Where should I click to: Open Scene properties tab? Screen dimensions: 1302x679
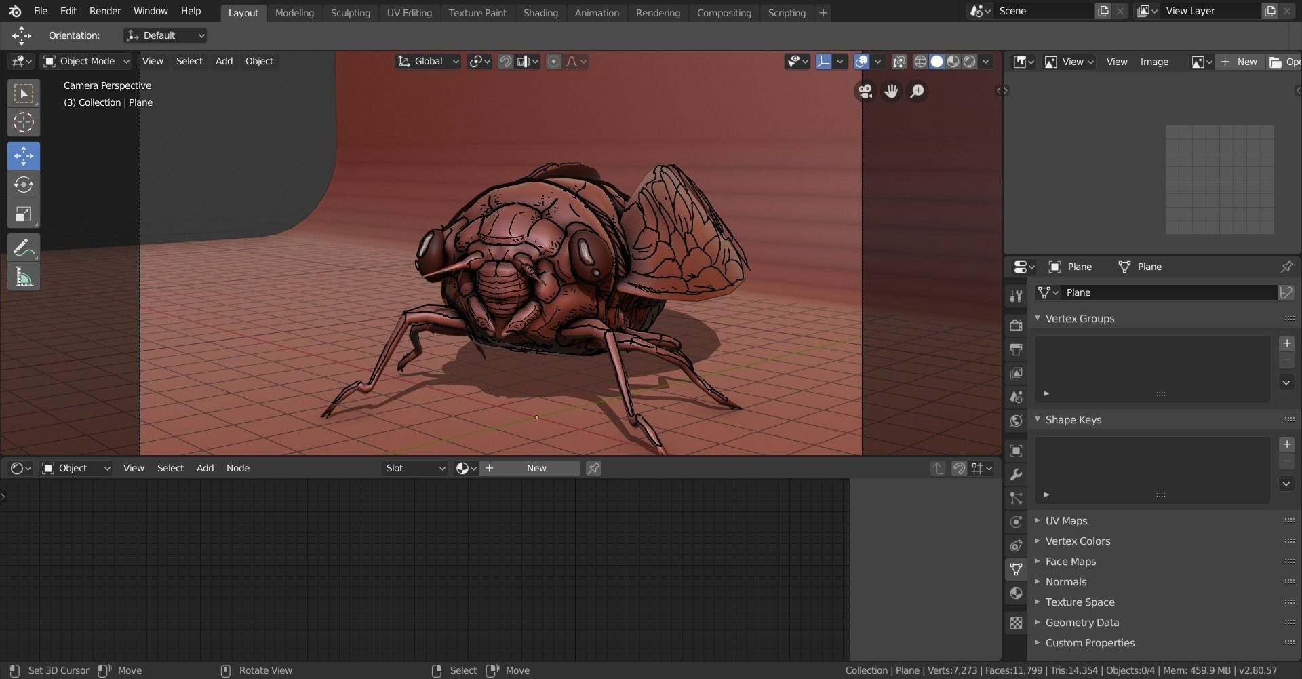[x=1016, y=397]
